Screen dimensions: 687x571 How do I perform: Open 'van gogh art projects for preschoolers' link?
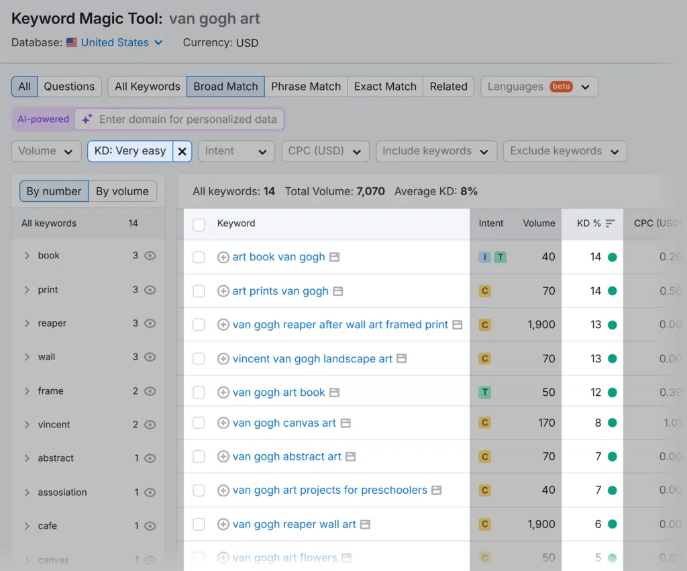tap(329, 490)
